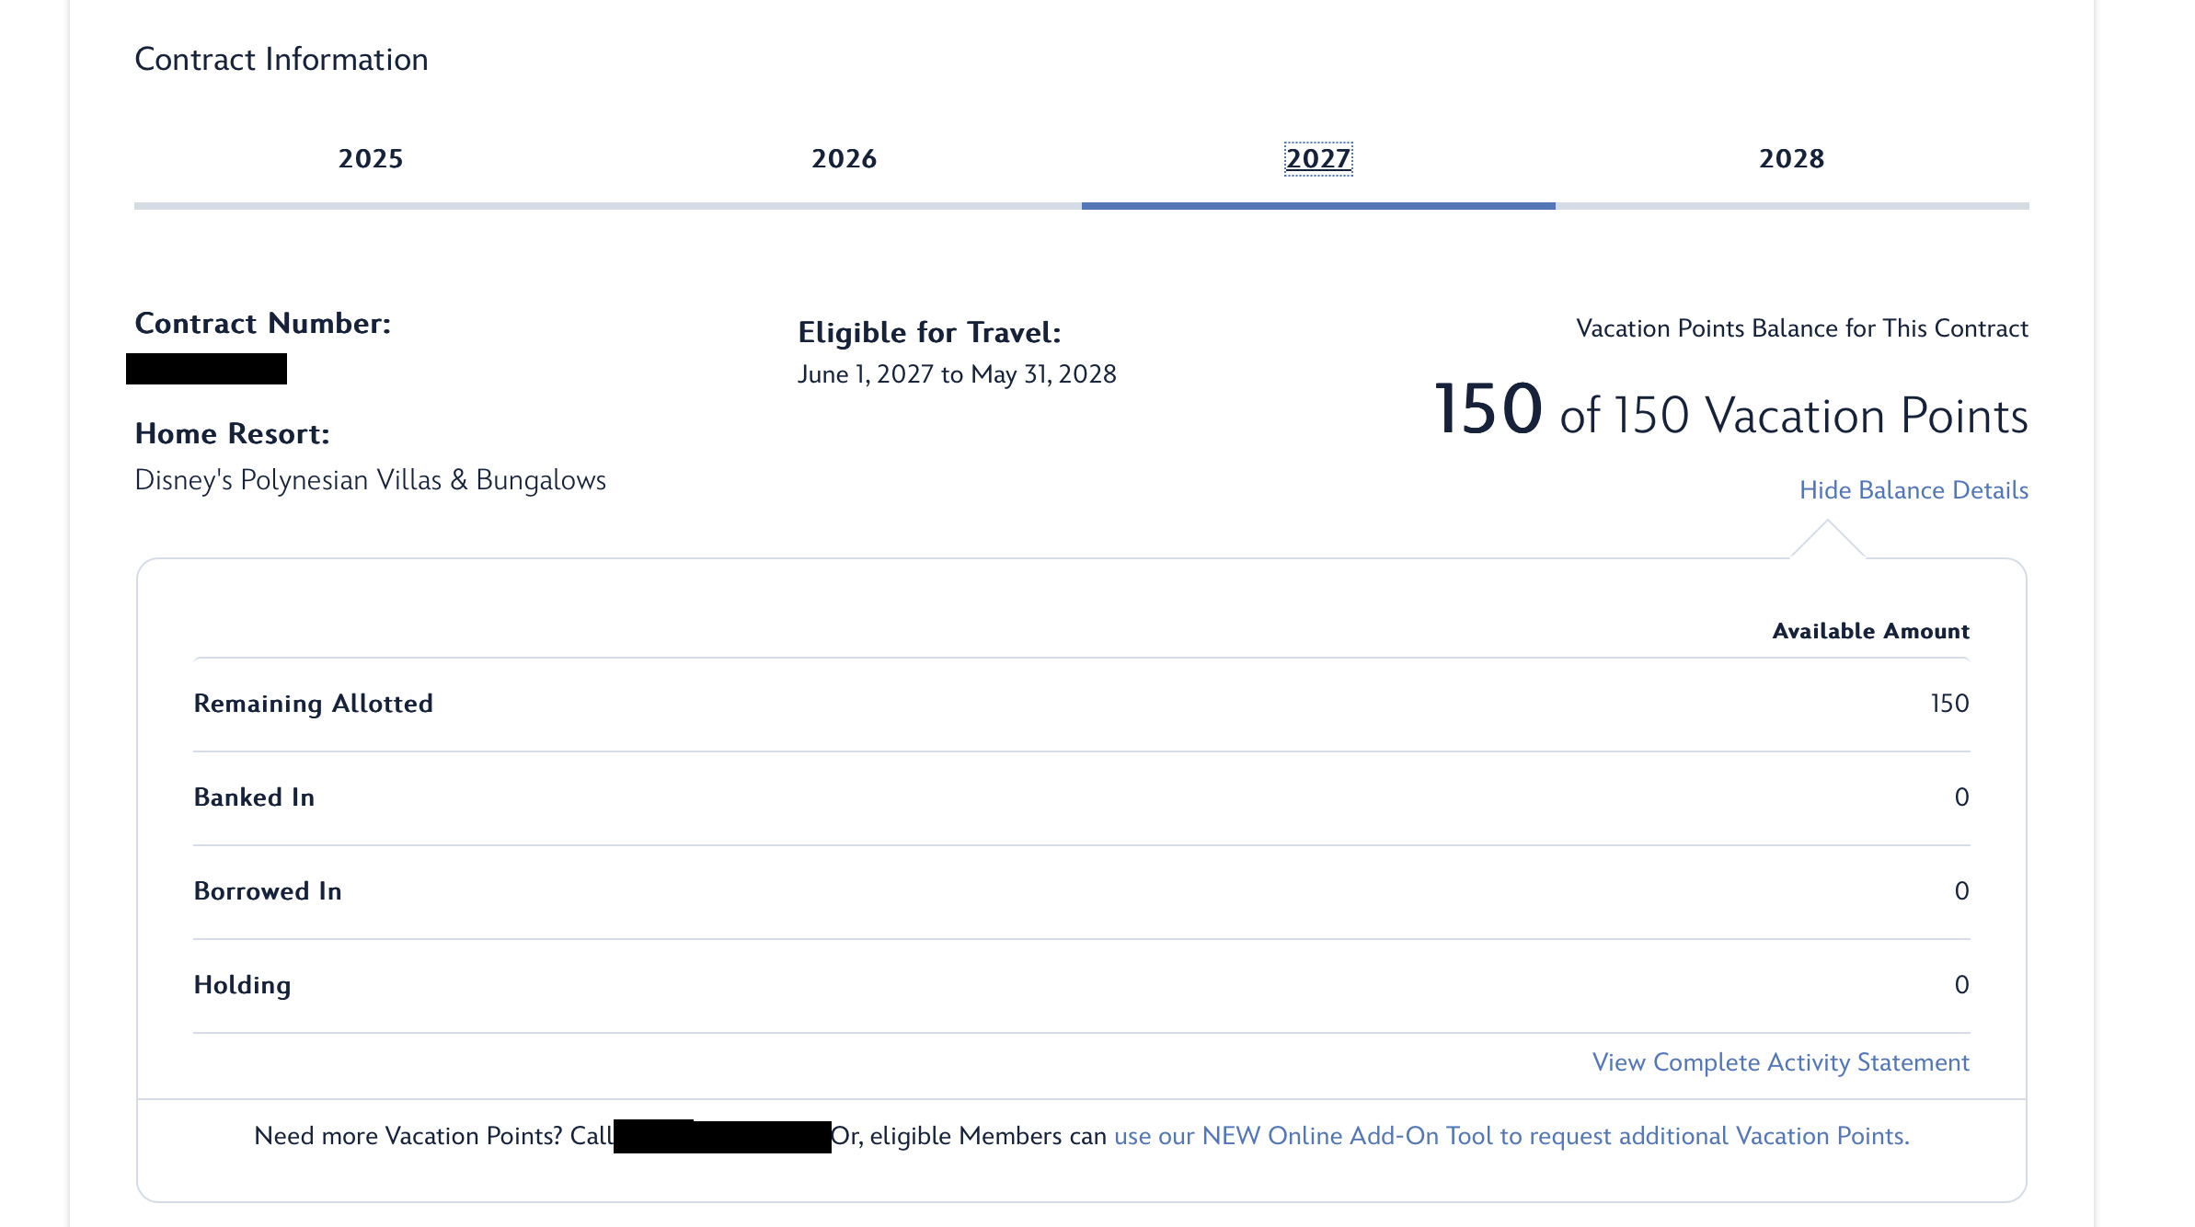The width and height of the screenshot is (2195, 1227).
Task: Open the 2026 contract tab
Action: pyautogui.click(x=844, y=159)
